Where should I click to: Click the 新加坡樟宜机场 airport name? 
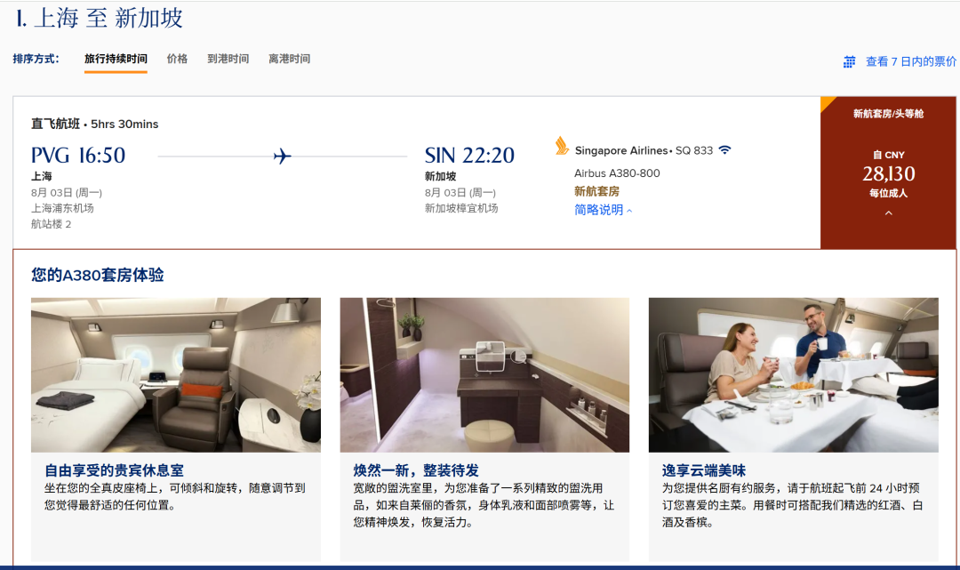(461, 208)
